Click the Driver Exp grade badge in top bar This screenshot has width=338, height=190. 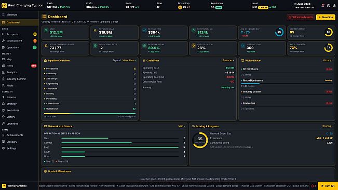pyautogui.click(x=180, y=7)
